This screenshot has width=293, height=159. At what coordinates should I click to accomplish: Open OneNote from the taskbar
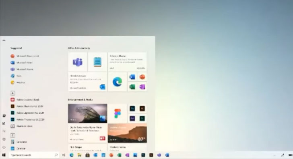click(x=127, y=155)
